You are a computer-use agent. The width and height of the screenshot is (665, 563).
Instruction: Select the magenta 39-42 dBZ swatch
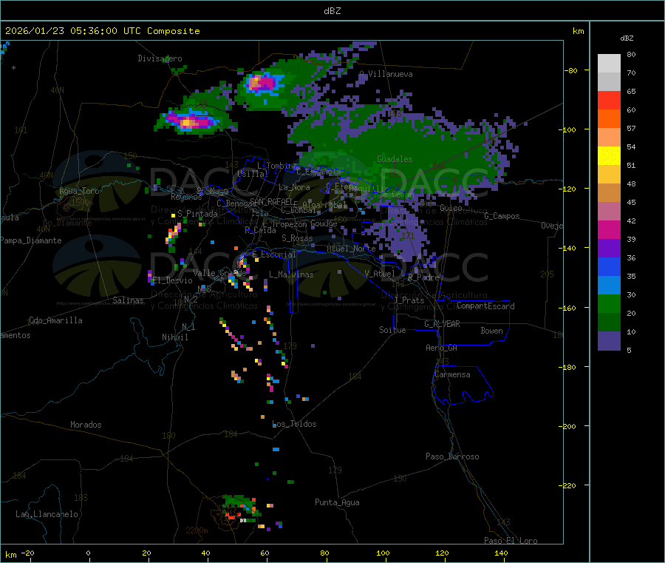tap(609, 229)
